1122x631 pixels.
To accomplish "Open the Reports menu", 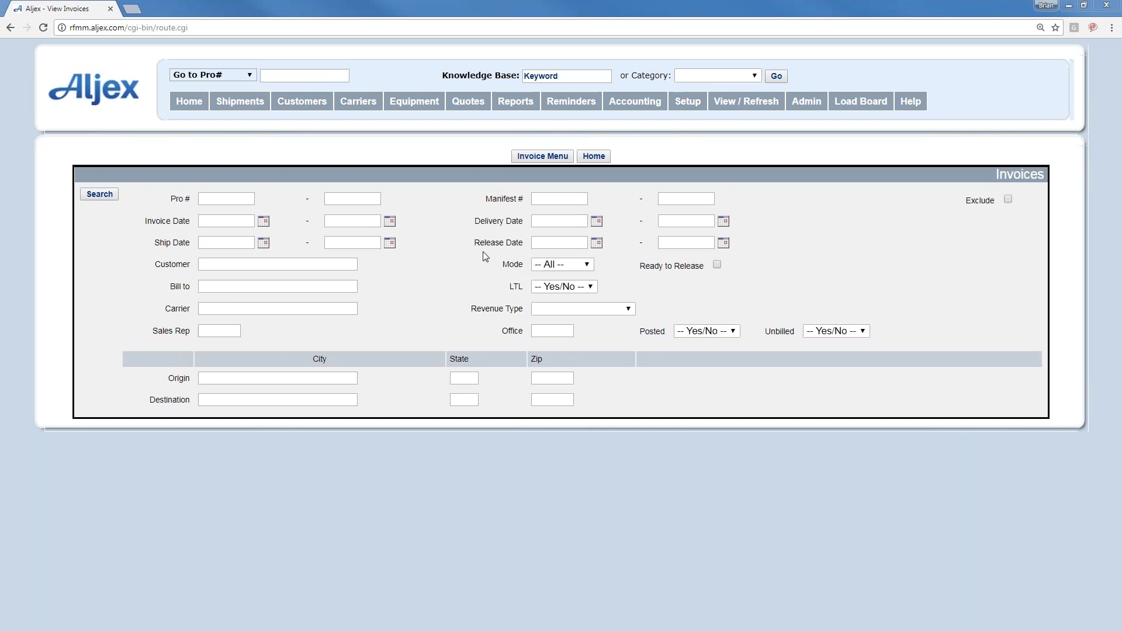I will click(515, 101).
